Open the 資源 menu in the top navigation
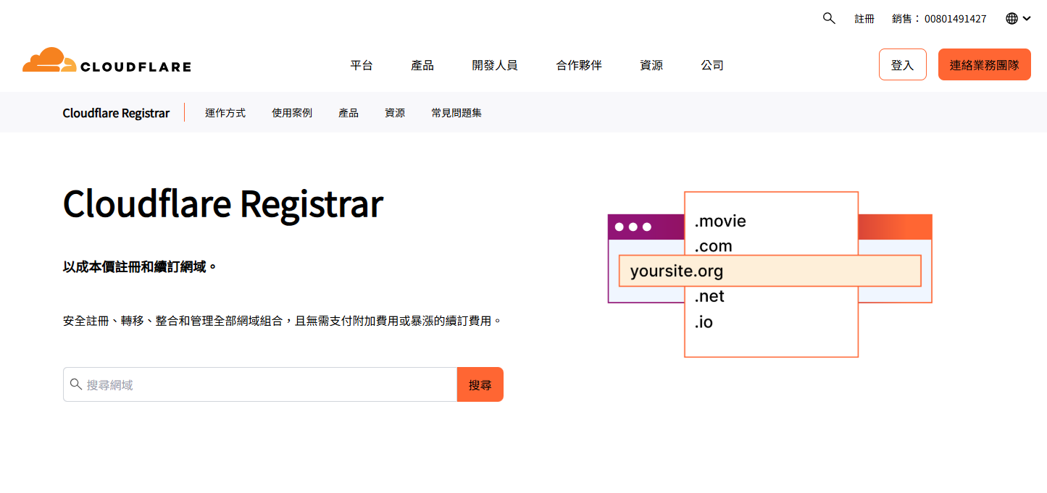1047x493 pixels. [651, 65]
